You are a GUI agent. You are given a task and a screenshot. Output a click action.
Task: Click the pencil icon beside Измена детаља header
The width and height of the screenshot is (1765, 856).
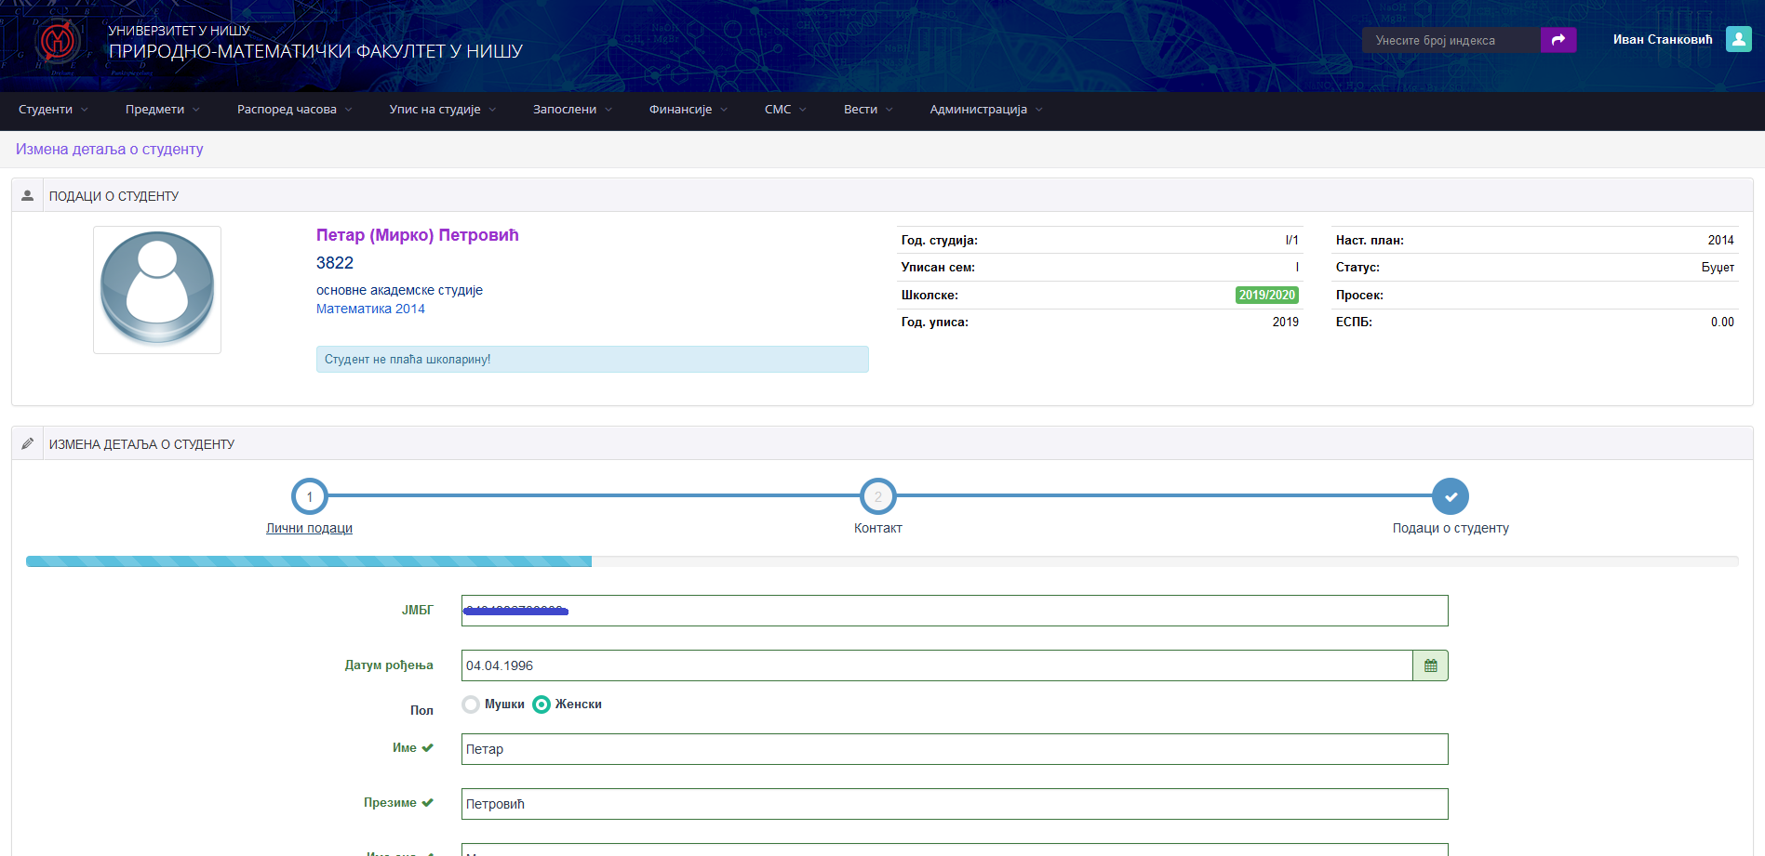(x=28, y=444)
